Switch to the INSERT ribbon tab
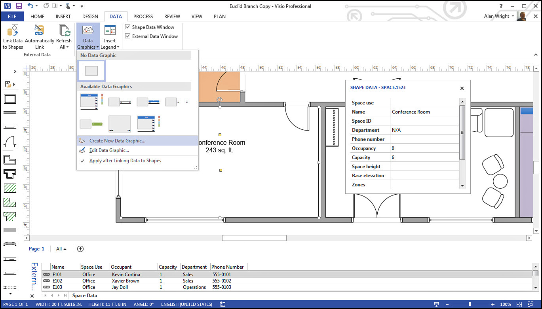The width and height of the screenshot is (542, 309). coord(63,17)
